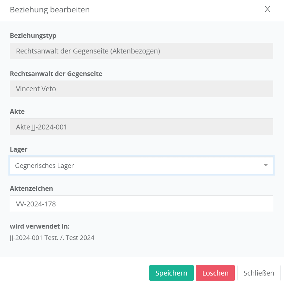This screenshot has width=284, height=285.
Task: Click the Akte JJ-2024-001 field
Action: click(141, 127)
